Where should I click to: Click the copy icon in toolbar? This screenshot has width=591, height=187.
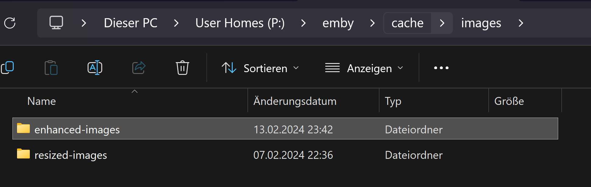pyautogui.click(x=8, y=68)
